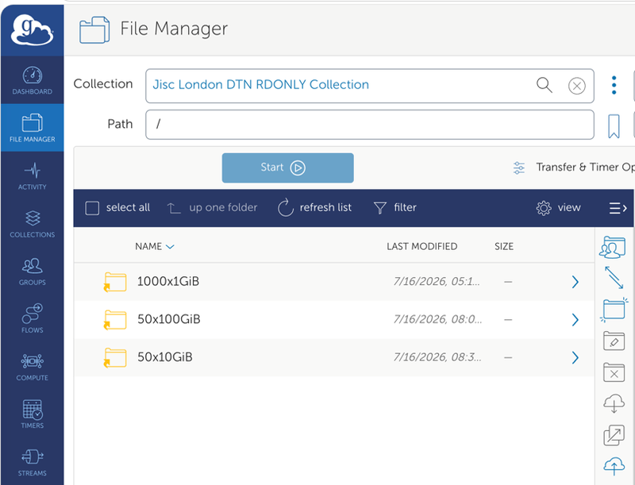The height and width of the screenshot is (485, 635).
Task: Sort by LAST MODIFIED column
Action: coord(422,246)
